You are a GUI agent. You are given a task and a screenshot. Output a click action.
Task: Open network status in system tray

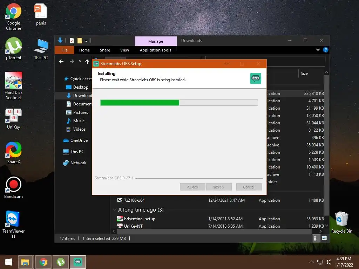[x=320, y=262]
